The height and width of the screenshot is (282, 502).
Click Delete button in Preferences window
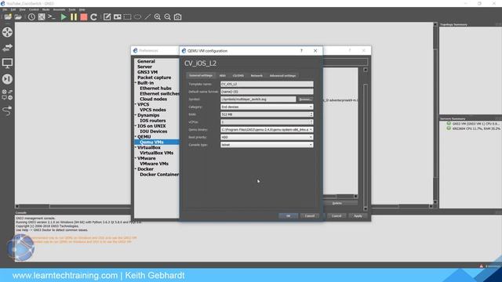pyautogui.click(x=336, y=204)
